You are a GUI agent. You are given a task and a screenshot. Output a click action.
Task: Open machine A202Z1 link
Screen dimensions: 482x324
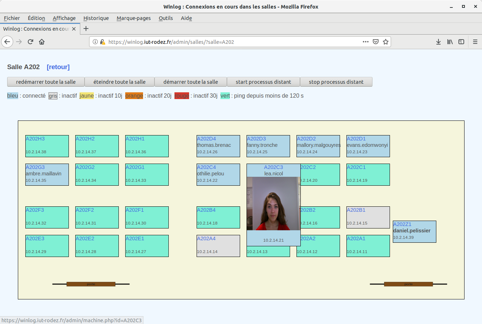point(402,224)
